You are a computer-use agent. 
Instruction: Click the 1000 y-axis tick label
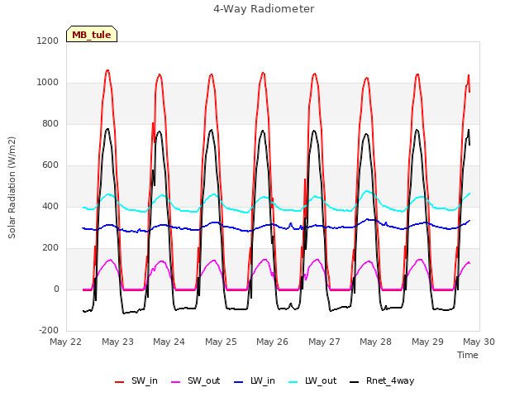coord(48,83)
